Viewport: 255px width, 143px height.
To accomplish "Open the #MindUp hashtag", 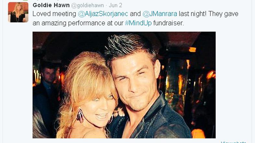I will tap(138, 23).
